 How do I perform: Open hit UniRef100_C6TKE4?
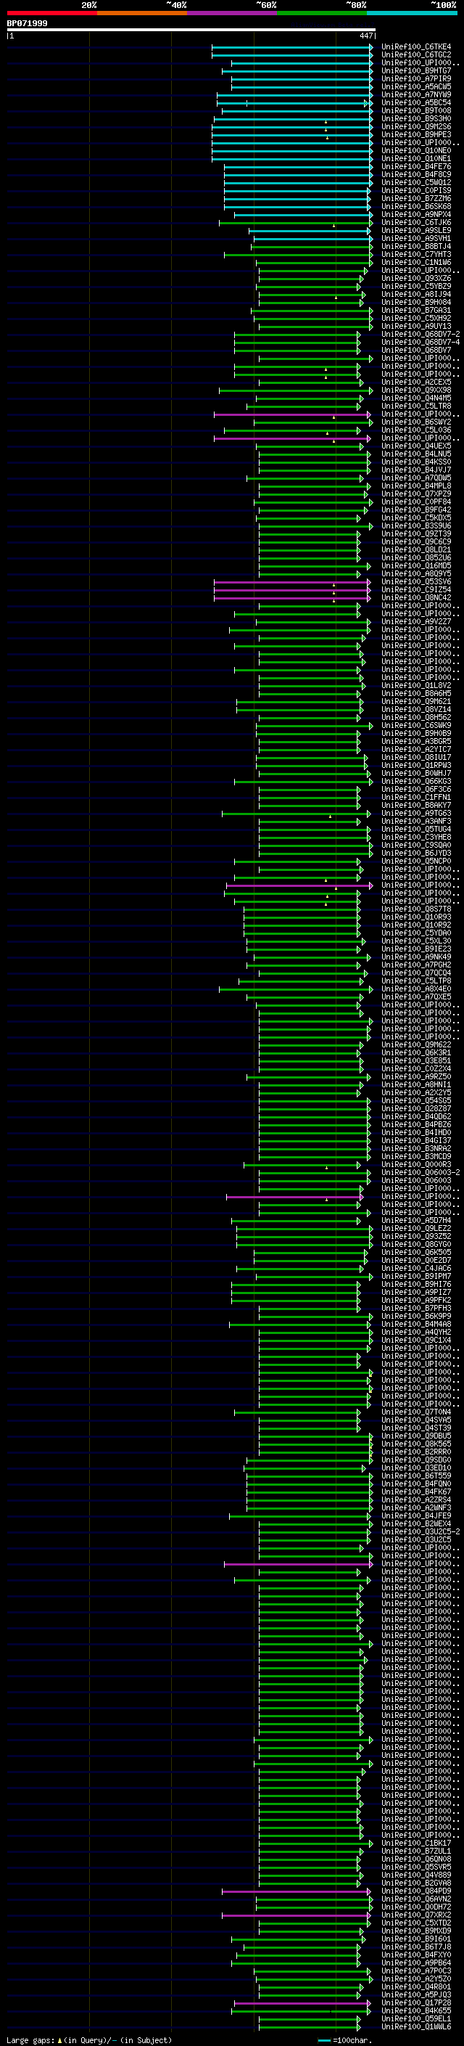tap(415, 47)
